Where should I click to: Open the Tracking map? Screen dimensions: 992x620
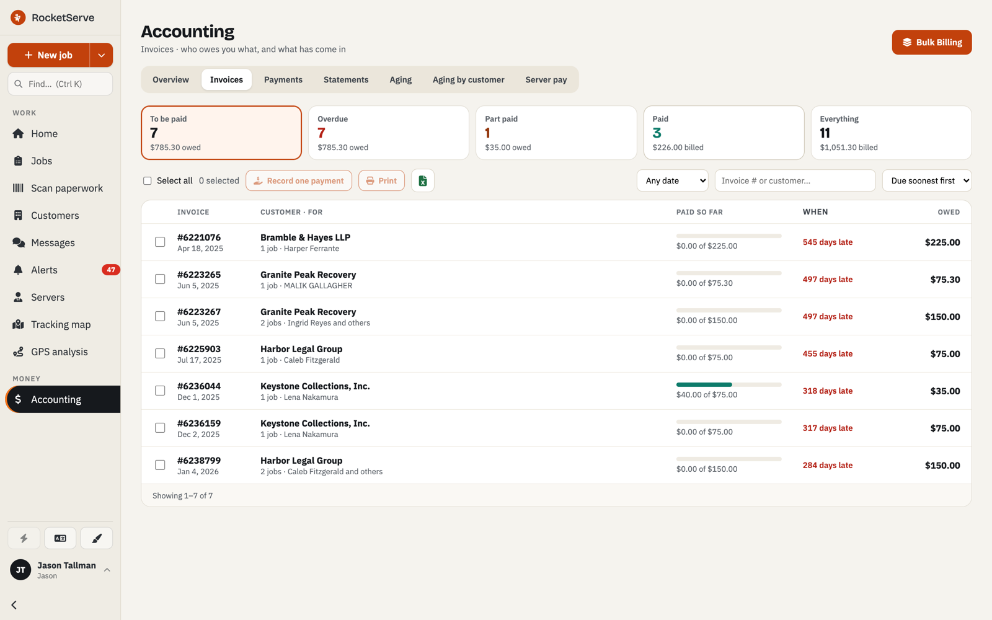[60, 324]
